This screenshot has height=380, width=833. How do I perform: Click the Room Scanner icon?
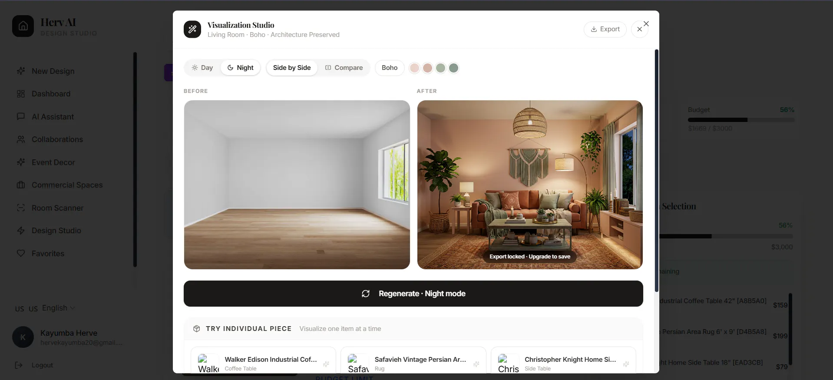(x=21, y=208)
